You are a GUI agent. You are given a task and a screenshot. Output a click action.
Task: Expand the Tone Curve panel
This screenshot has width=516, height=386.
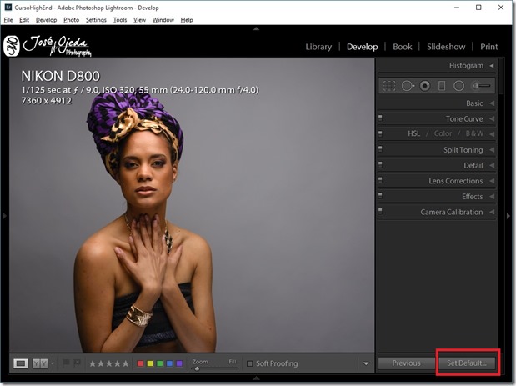click(492, 118)
